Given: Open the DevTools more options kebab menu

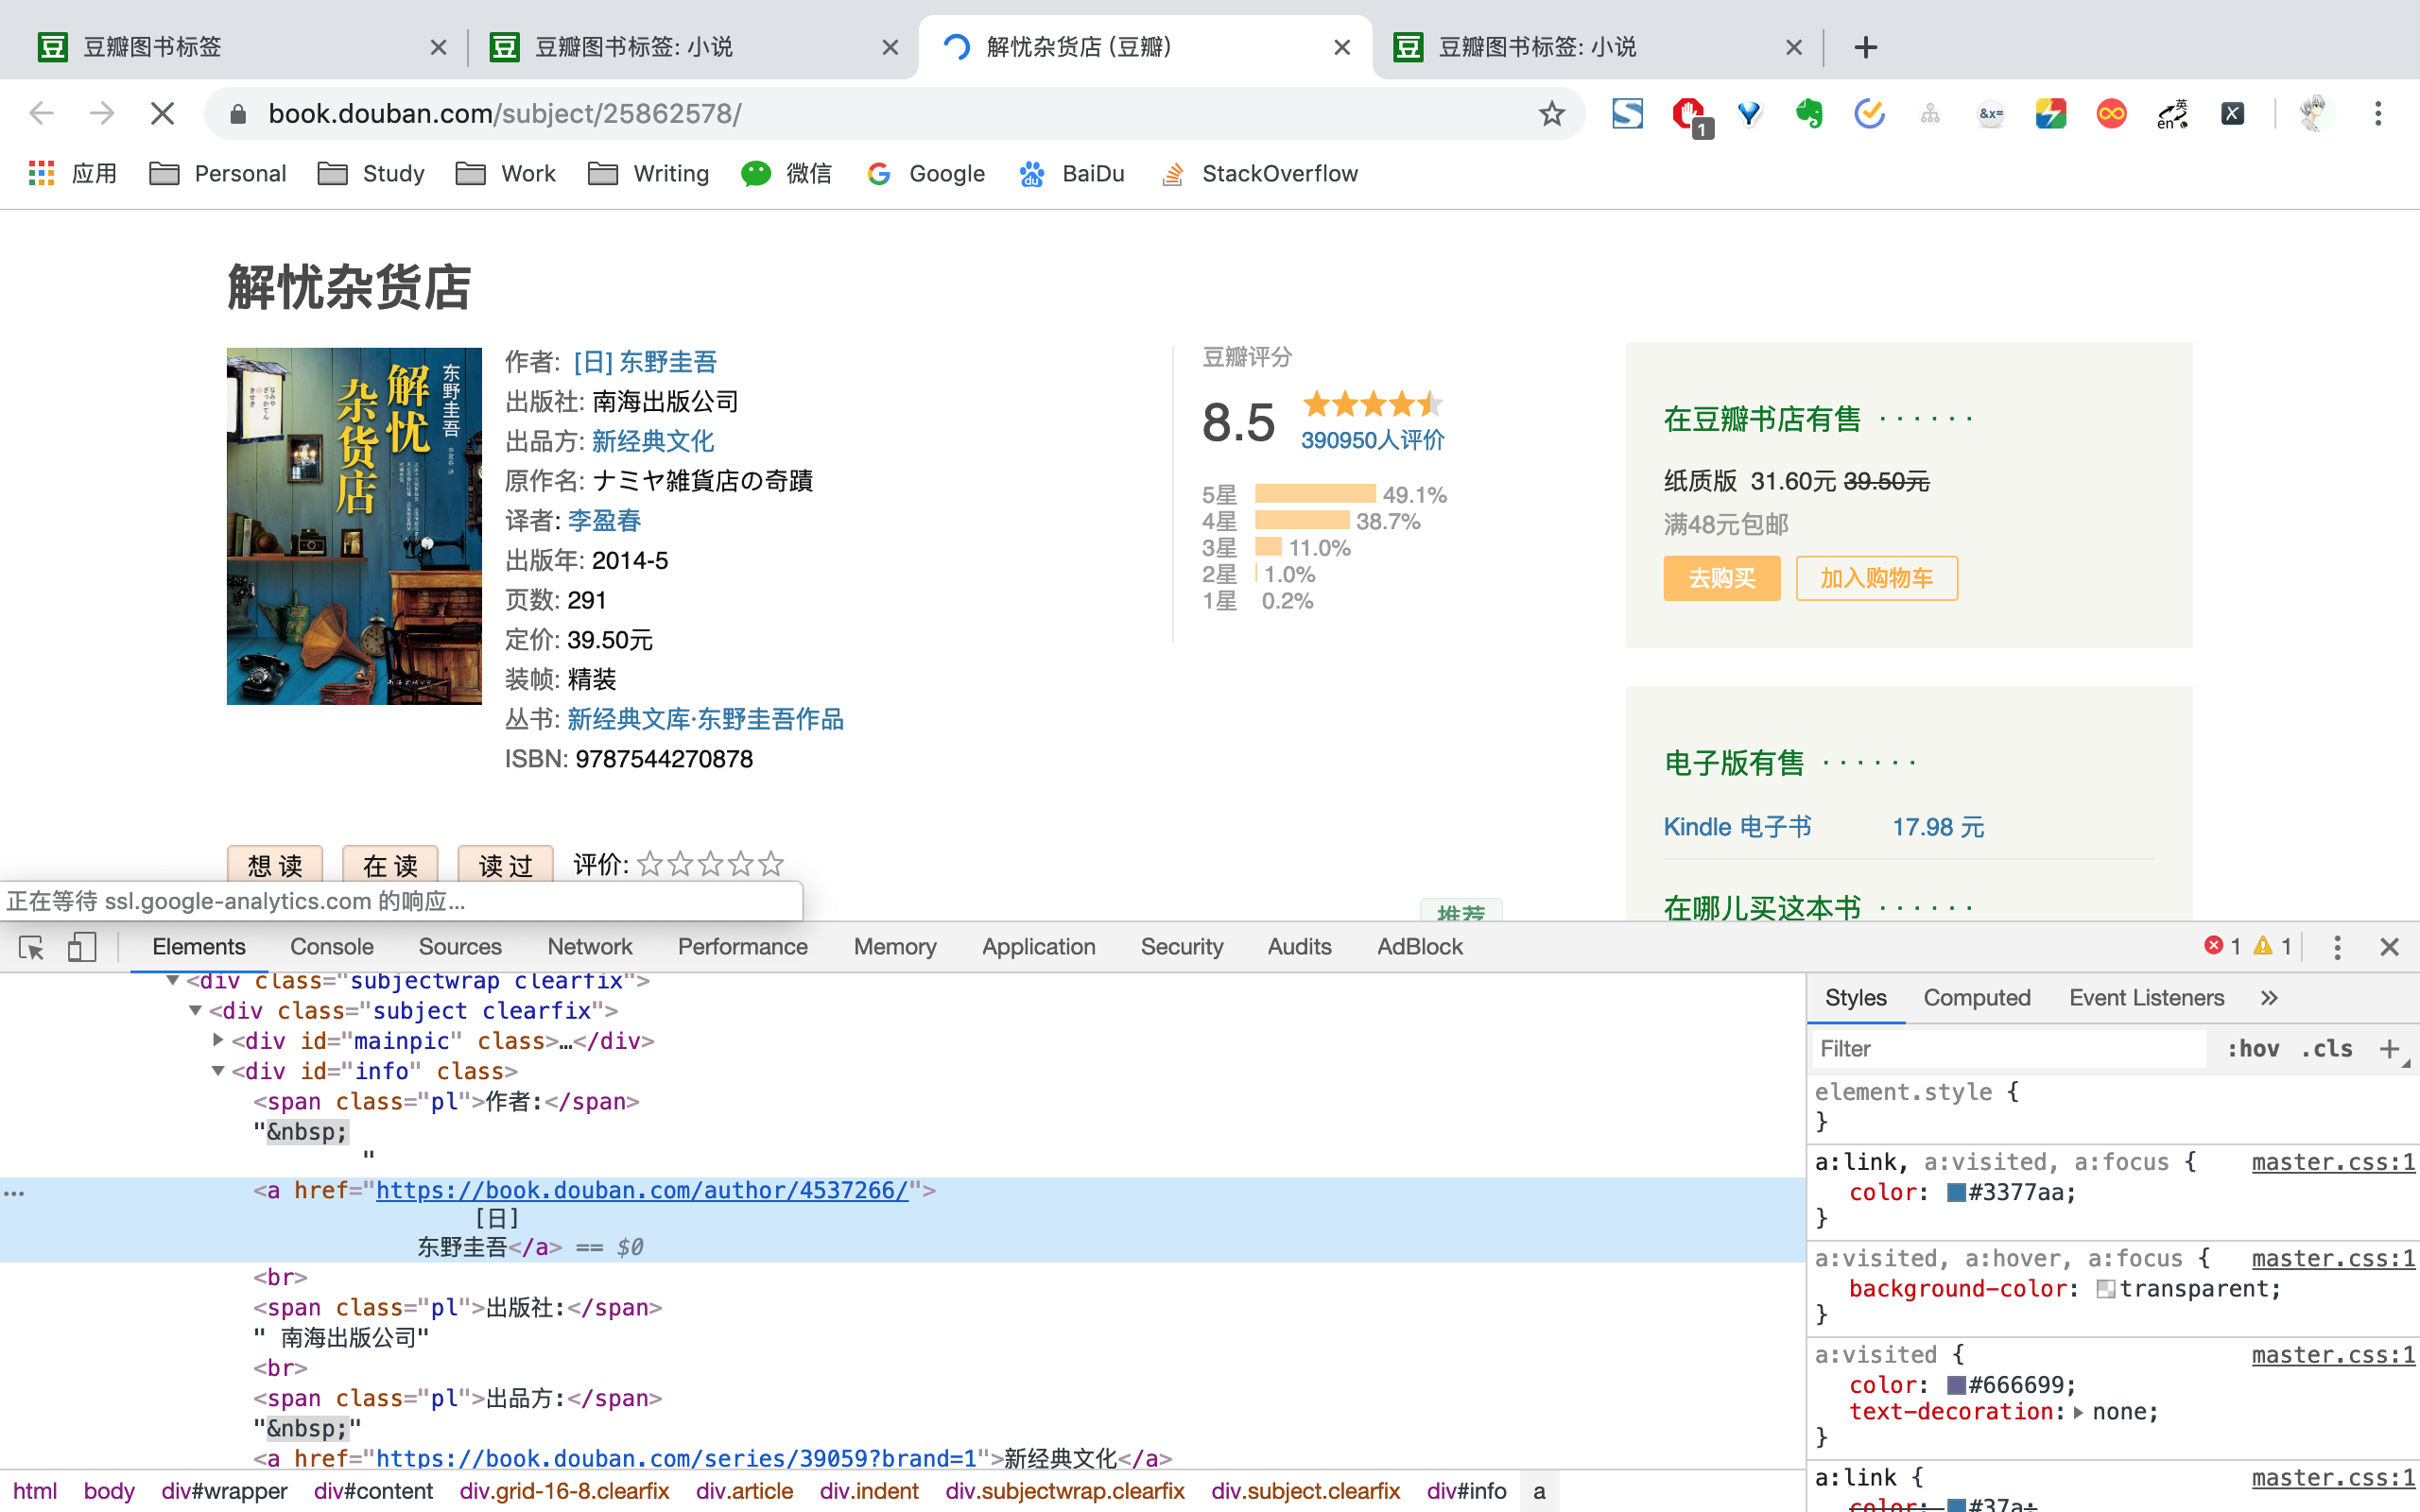Looking at the screenshot, I should point(2336,946).
